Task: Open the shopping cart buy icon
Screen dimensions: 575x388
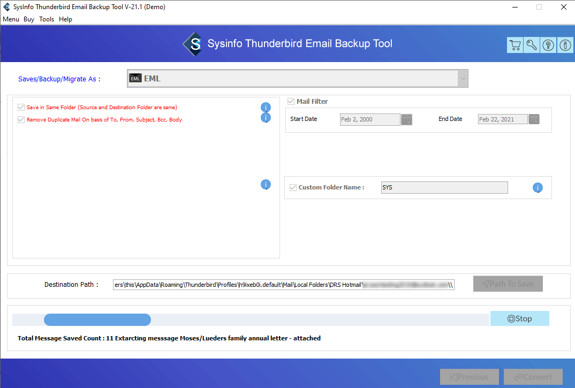Action: (x=515, y=45)
